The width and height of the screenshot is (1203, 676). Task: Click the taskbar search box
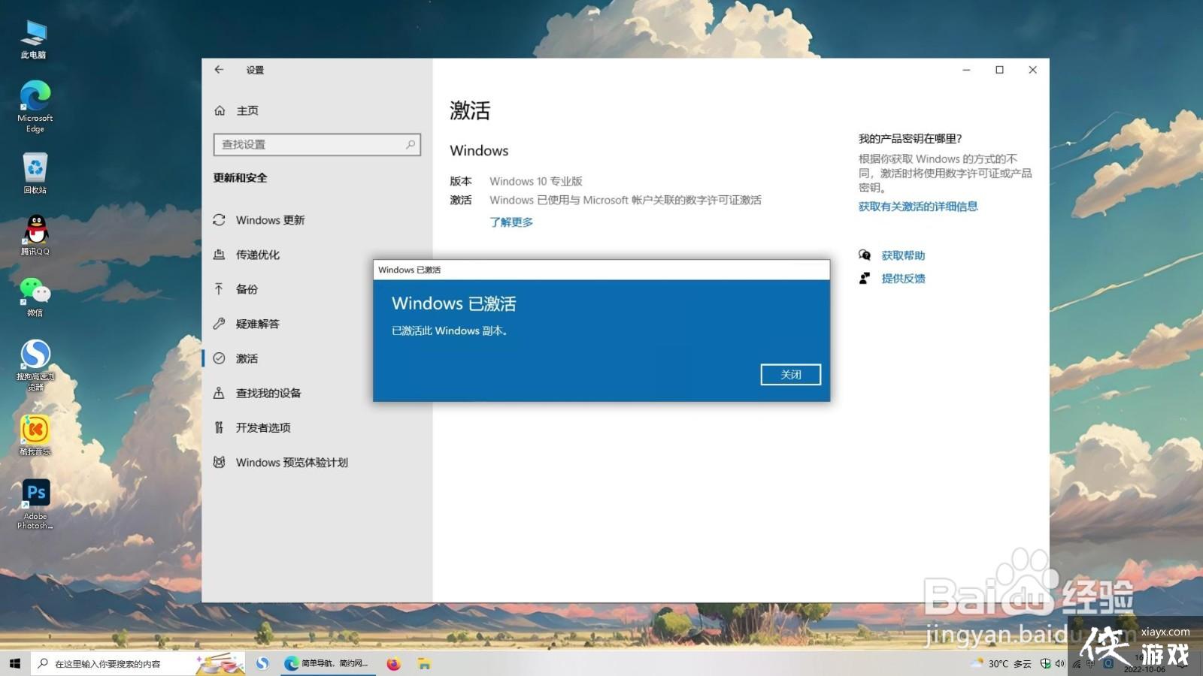[139, 663]
